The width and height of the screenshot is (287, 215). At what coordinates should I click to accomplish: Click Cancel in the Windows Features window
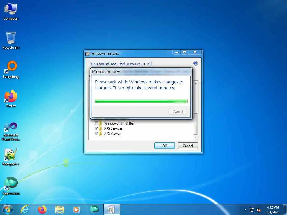click(188, 146)
